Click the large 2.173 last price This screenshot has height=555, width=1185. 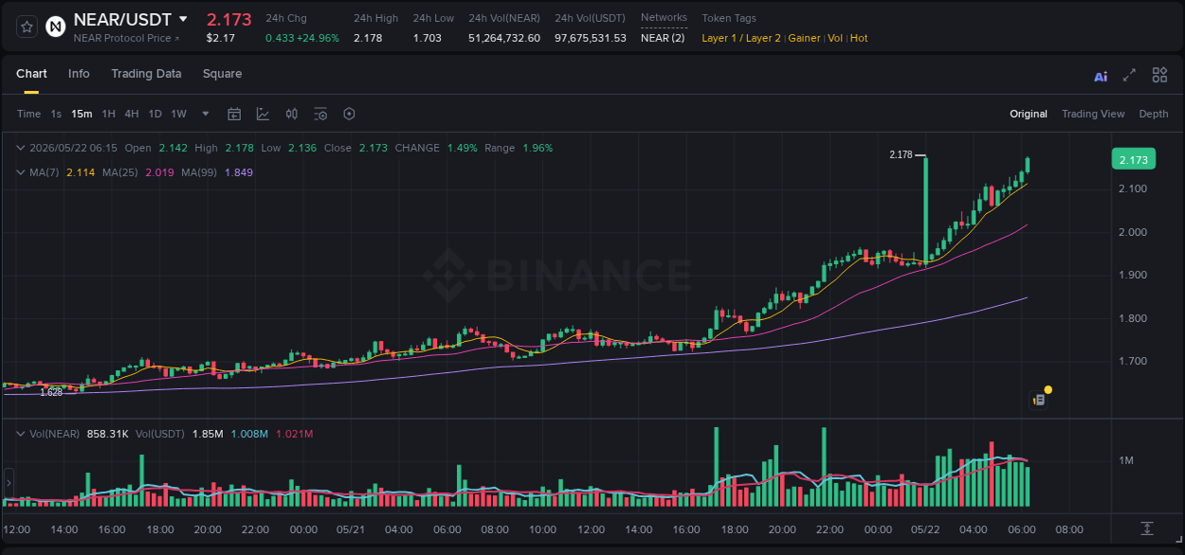pos(229,19)
